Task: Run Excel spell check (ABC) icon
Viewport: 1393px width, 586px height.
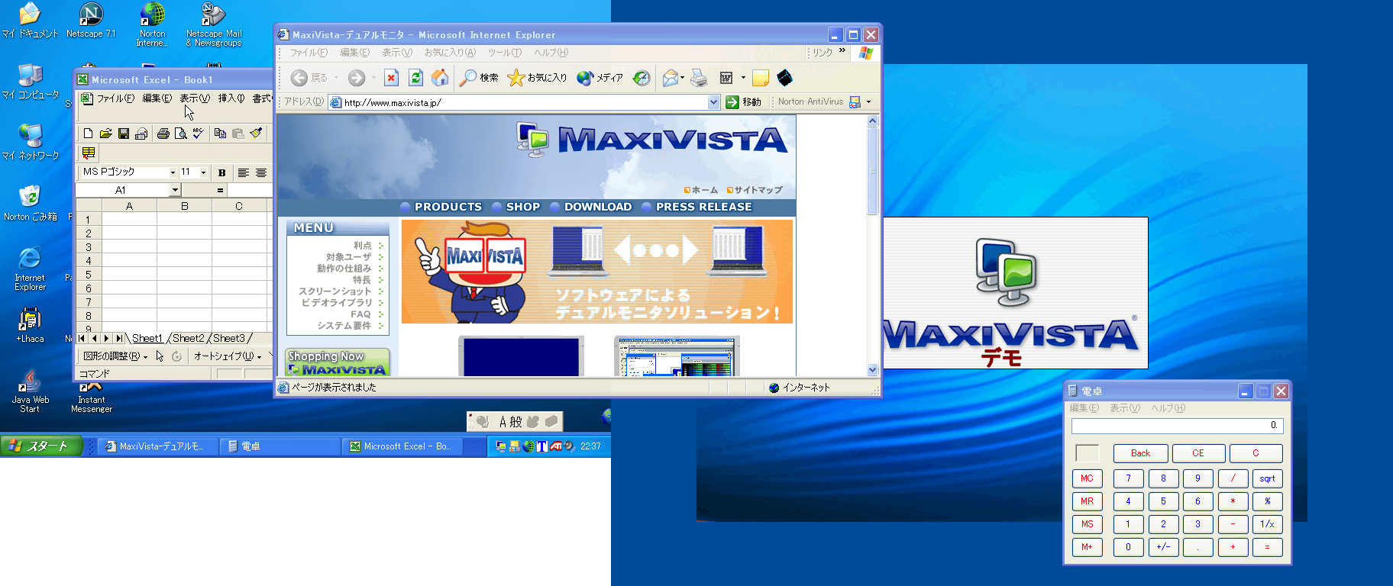Action: (198, 134)
